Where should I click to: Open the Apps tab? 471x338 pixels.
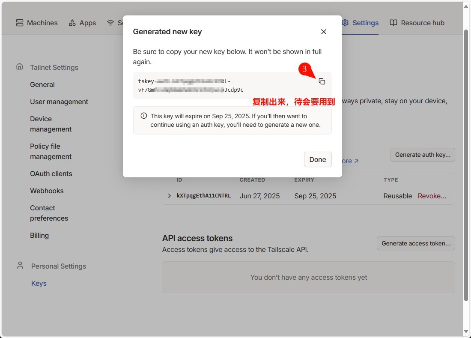(x=82, y=23)
